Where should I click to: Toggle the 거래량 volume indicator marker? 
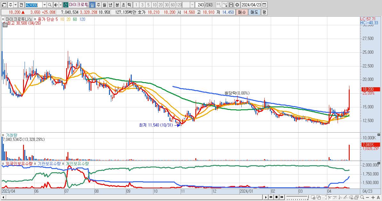click(3, 135)
